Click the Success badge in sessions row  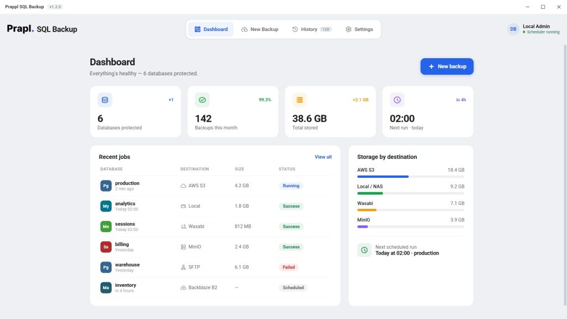pyautogui.click(x=291, y=227)
